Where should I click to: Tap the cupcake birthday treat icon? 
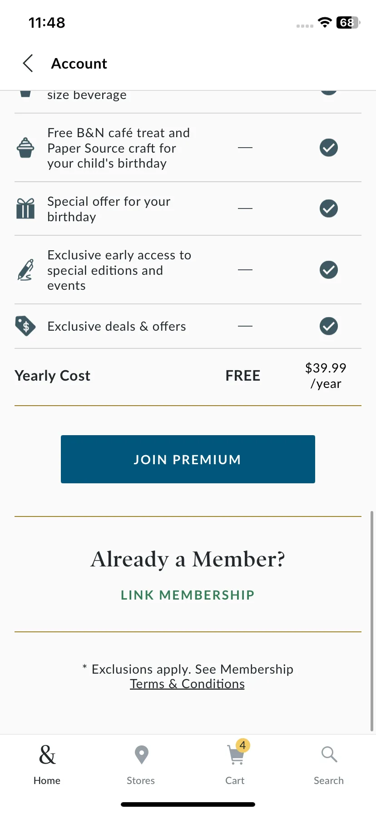tap(25, 148)
